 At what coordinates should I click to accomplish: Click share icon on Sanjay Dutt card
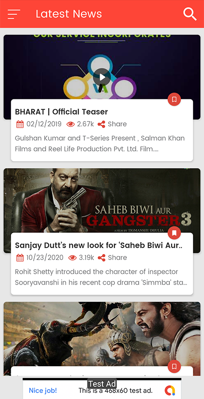coord(102,258)
